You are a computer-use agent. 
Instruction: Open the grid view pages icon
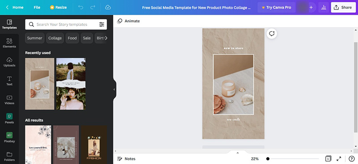[x=328, y=159]
